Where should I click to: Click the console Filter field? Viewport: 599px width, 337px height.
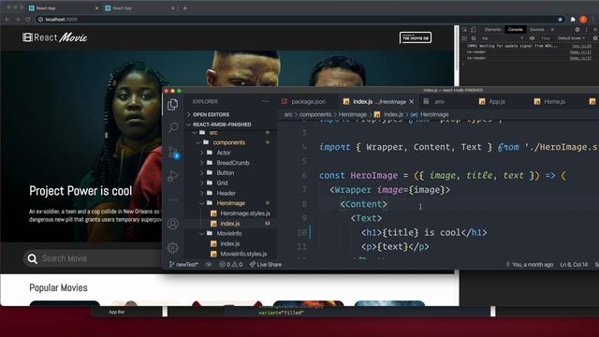546,38
